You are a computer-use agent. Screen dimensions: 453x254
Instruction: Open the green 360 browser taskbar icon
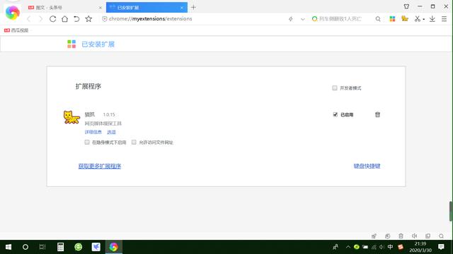tap(79, 247)
